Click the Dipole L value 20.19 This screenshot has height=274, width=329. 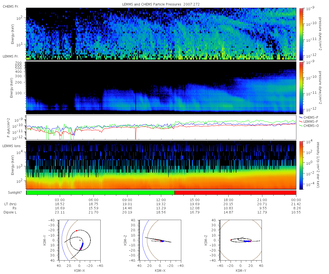[x=127, y=212]
